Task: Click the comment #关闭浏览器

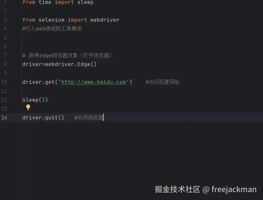Action: tap(88, 117)
